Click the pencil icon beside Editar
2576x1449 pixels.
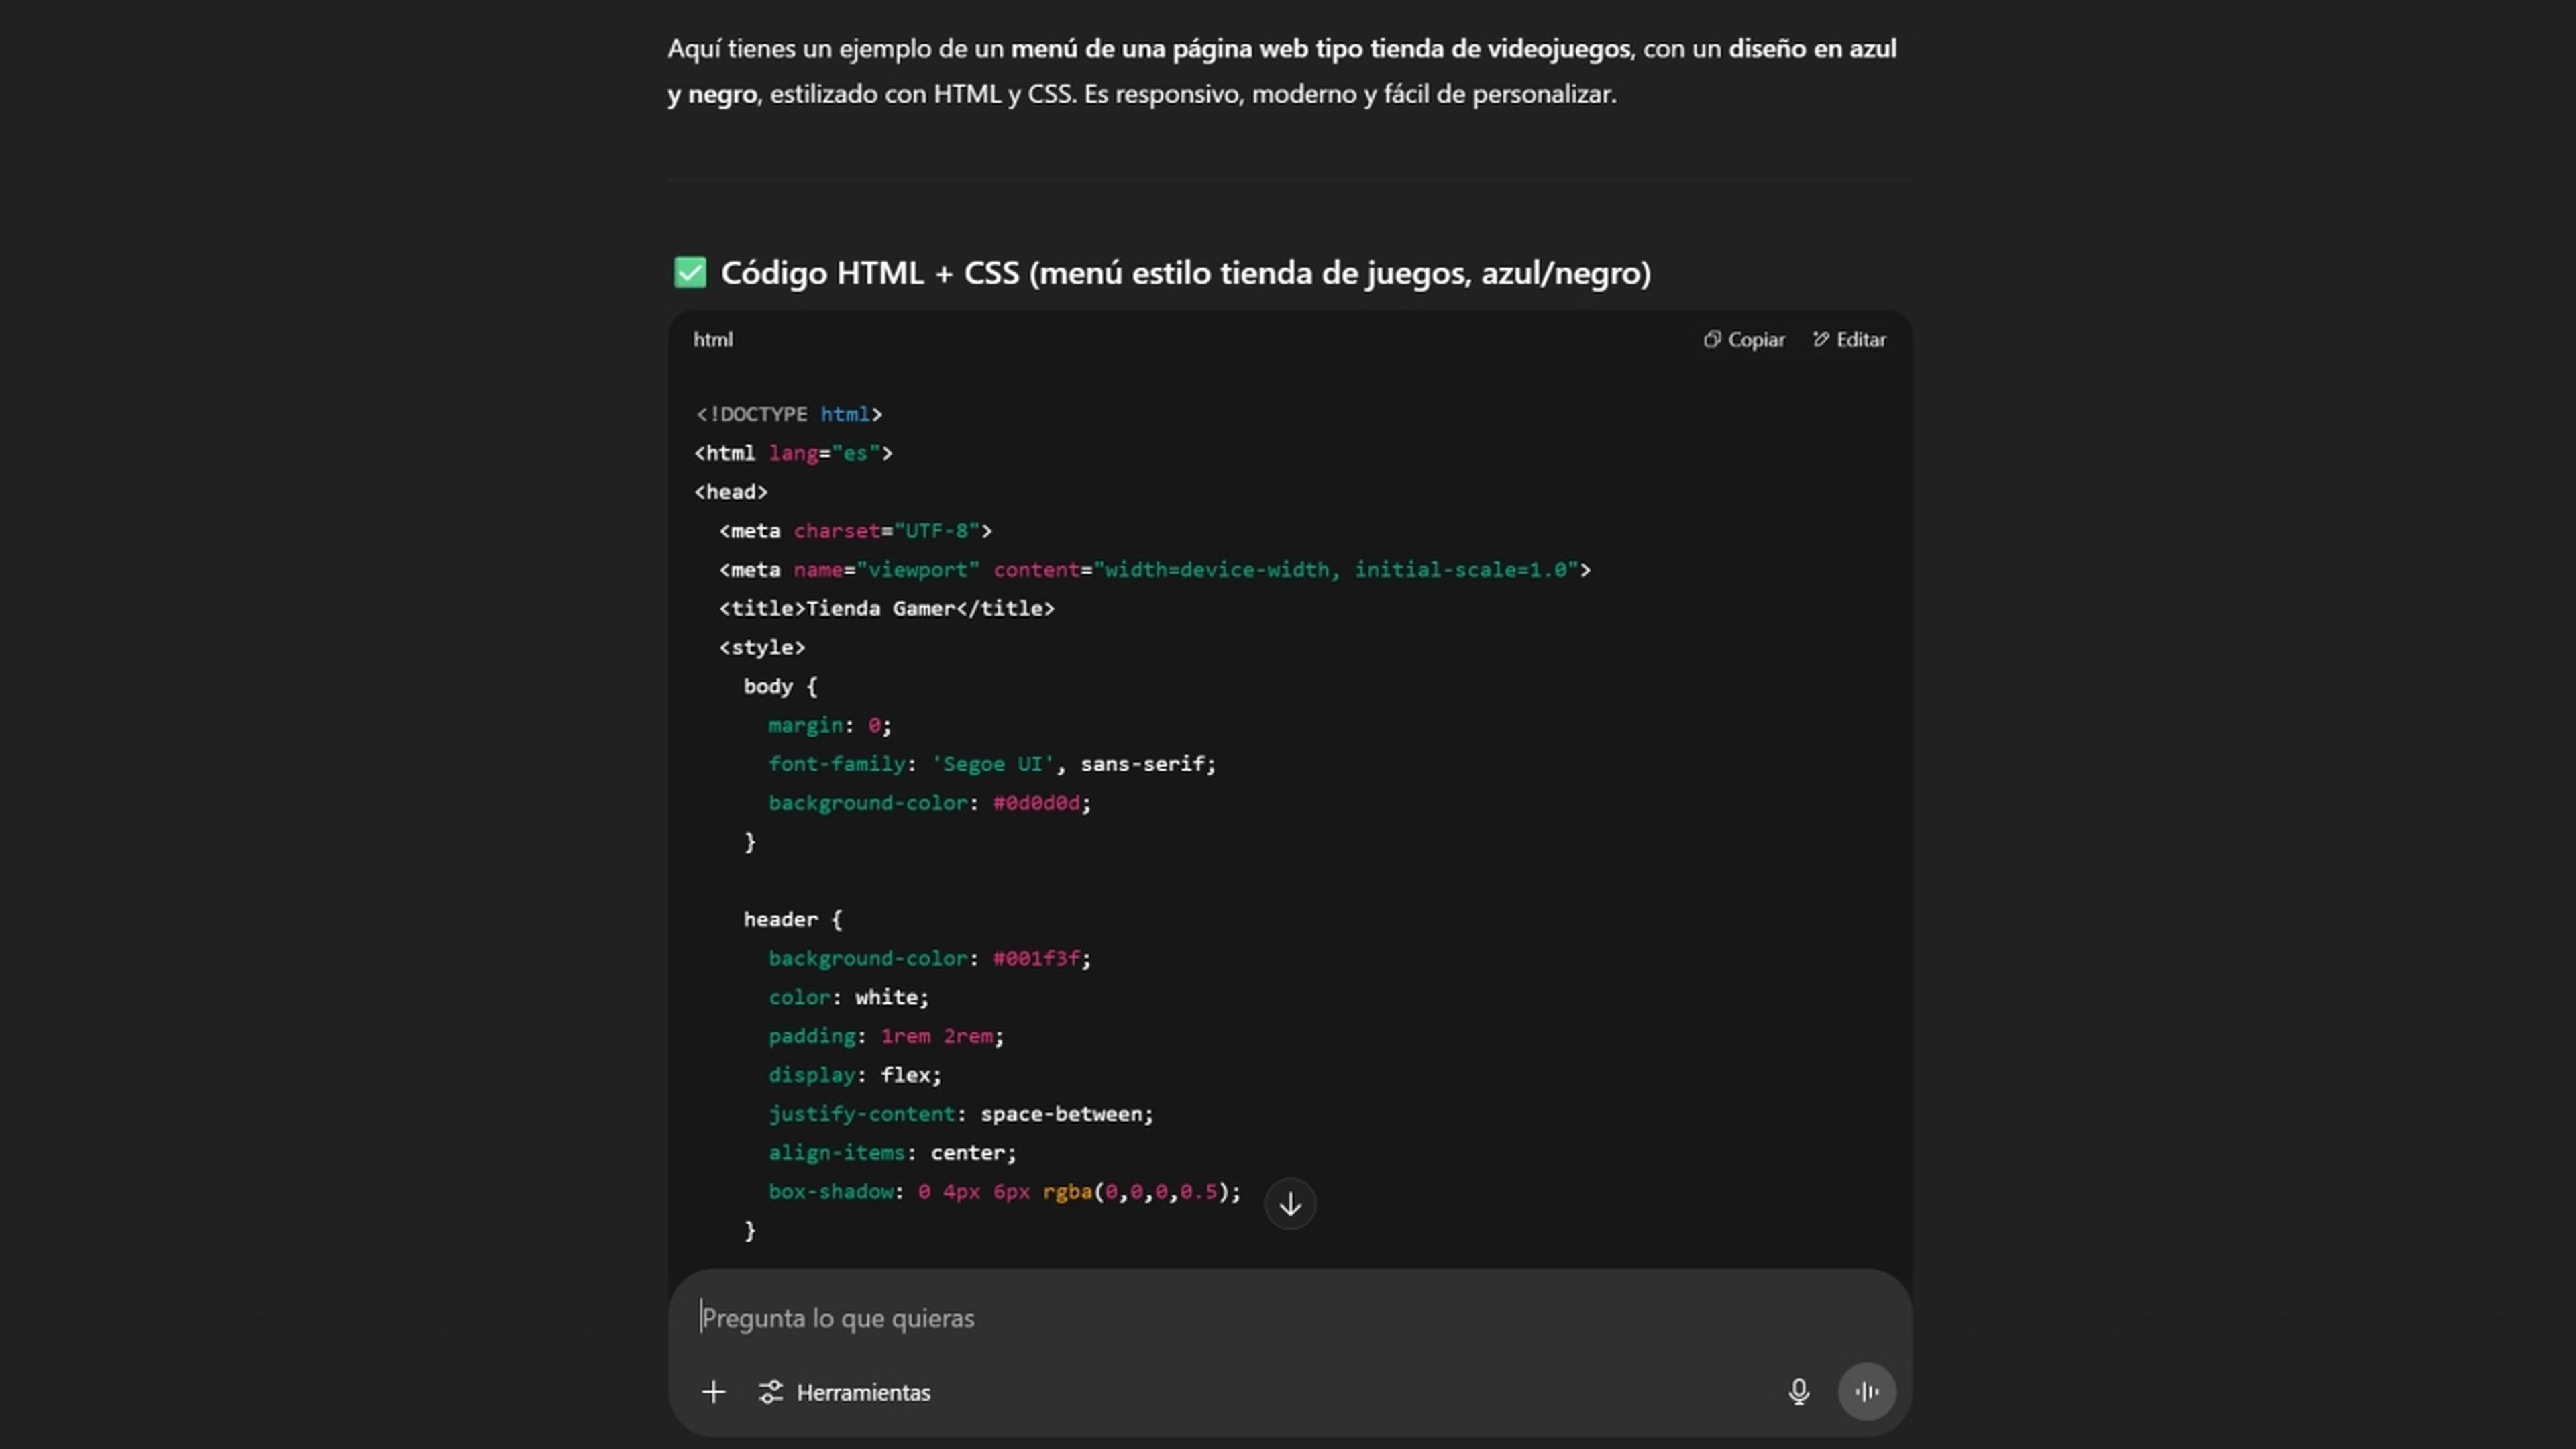1821,340
